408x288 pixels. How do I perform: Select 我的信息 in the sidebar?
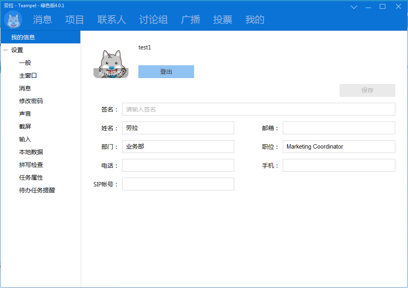click(23, 37)
